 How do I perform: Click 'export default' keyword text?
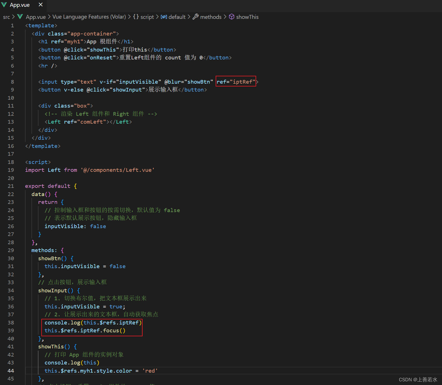[48, 186]
